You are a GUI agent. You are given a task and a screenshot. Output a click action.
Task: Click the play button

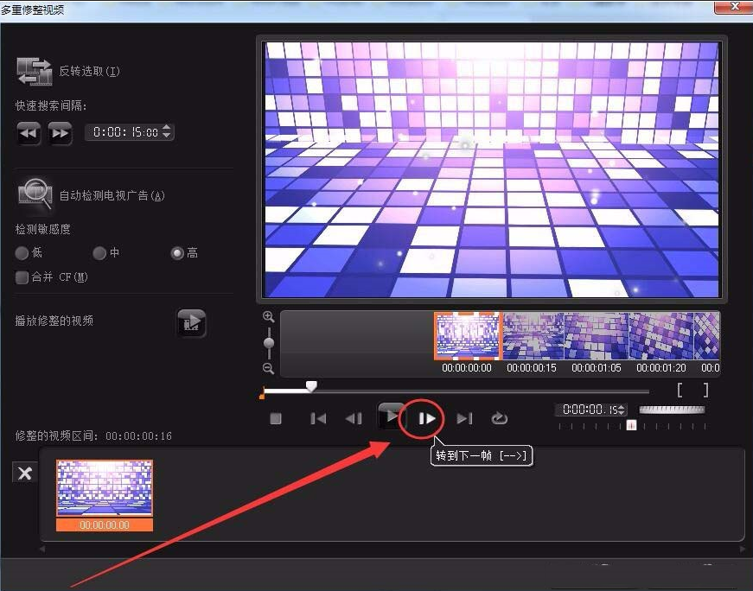coord(391,416)
